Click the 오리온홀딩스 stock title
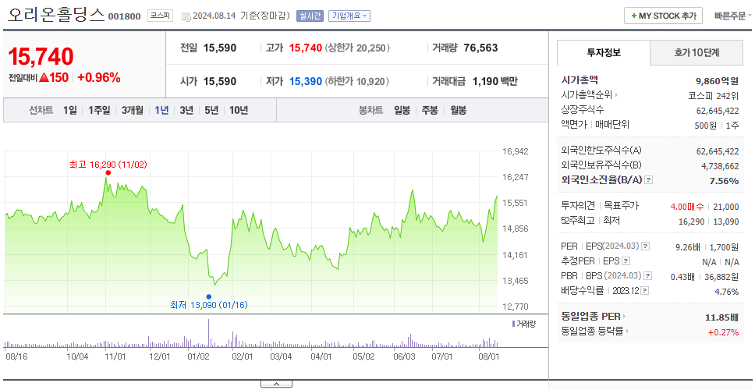755x390 pixels. tap(56, 16)
